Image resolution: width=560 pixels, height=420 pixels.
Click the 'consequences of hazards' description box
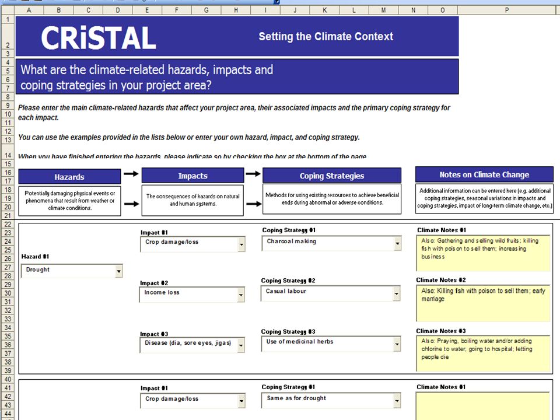click(193, 200)
